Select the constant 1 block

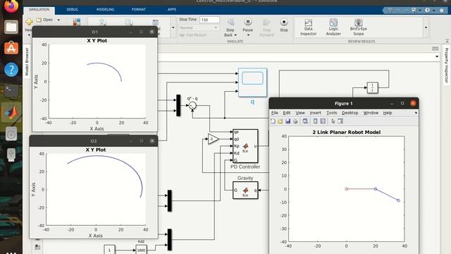point(109,250)
